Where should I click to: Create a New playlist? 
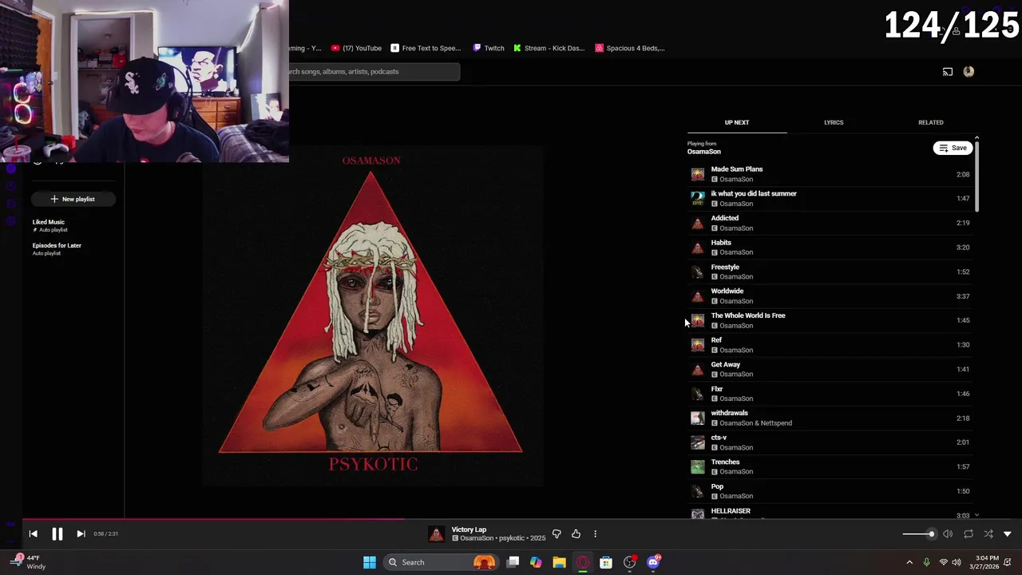tap(73, 199)
